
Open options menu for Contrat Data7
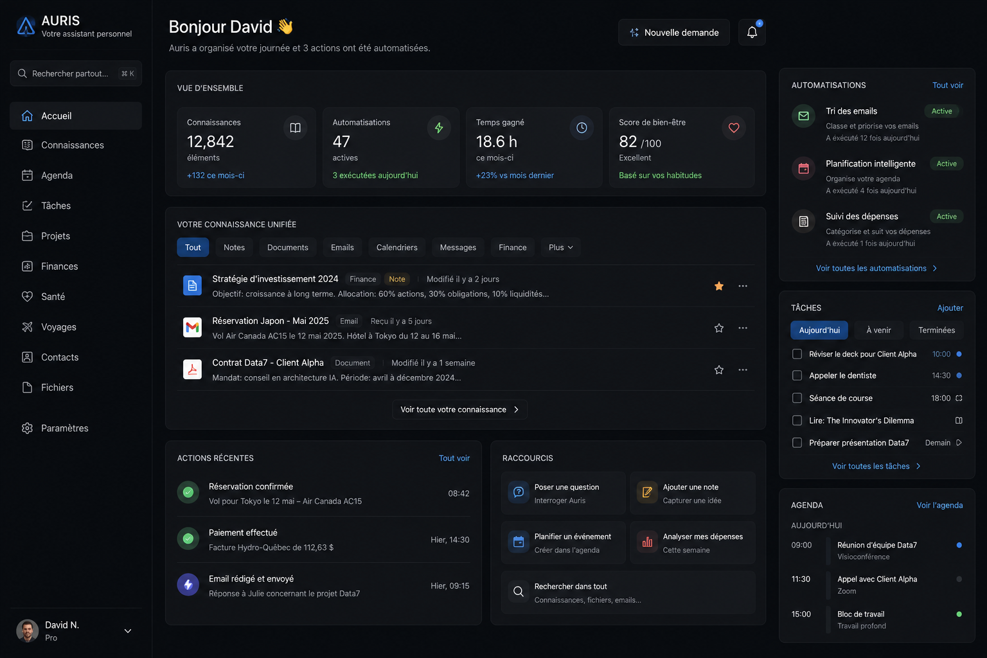tap(743, 369)
